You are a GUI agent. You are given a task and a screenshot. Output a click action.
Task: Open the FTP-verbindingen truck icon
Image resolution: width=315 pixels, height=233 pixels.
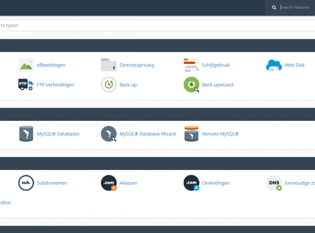[x=26, y=85]
